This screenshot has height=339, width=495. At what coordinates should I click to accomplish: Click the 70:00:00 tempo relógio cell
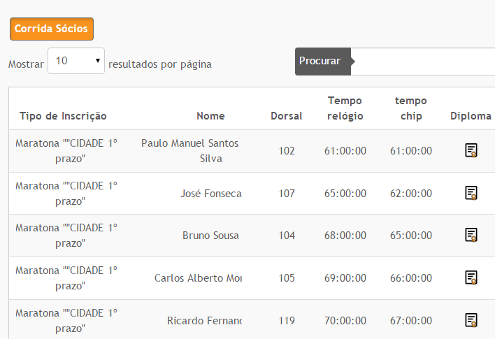[345, 321]
